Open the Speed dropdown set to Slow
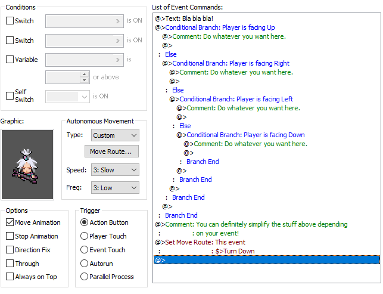 tap(115, 170)
